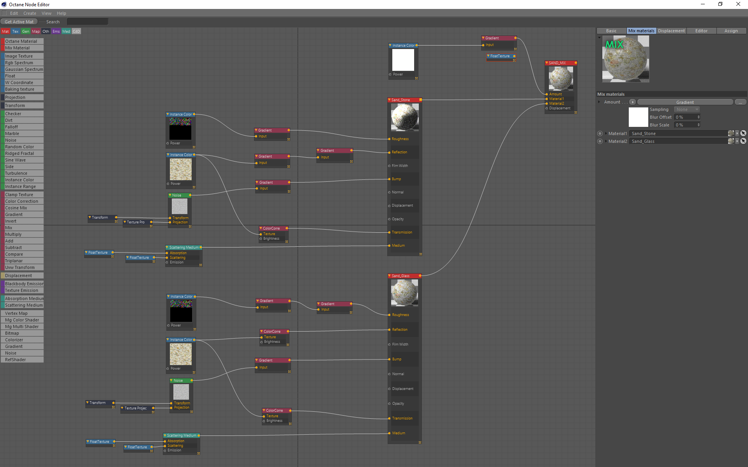Click the Material1 object picker arrow icon
748x467 pixels.
click(x=743, y=133)
